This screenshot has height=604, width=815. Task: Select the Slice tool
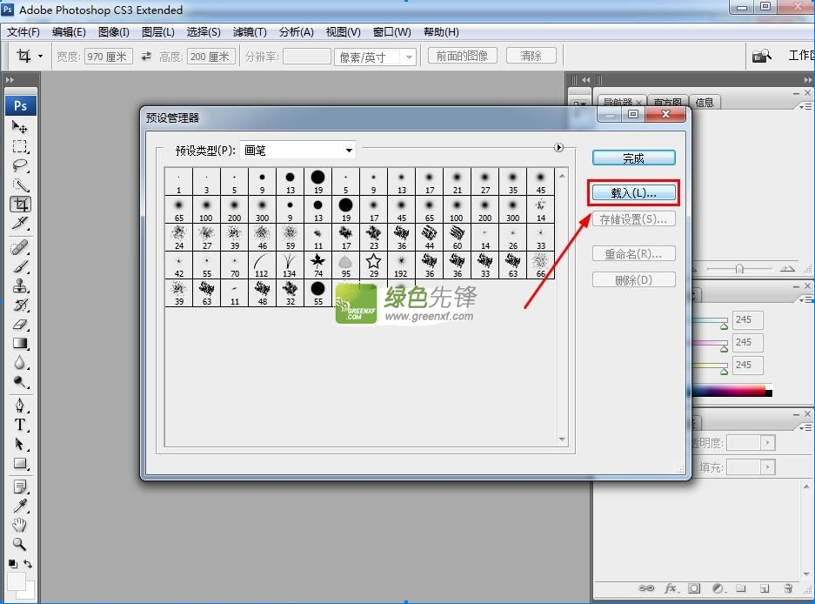coord(20,223)
